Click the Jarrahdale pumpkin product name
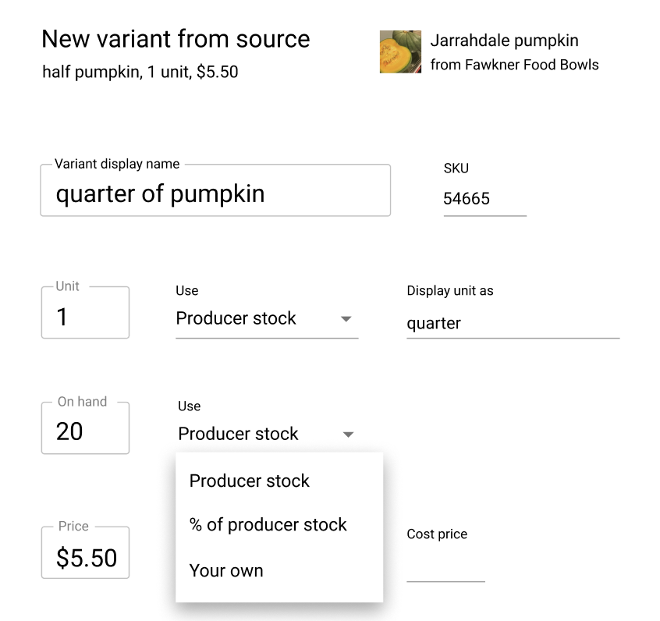Screen dimensions: 660x621 coord(504,41)
